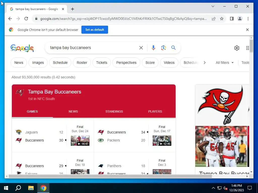Viewport: 258px width, 193px height.
Task: Open the Dec 10 Buccaneers vs Falcons game
Action: pyautogui.click(x=53, y=163)
